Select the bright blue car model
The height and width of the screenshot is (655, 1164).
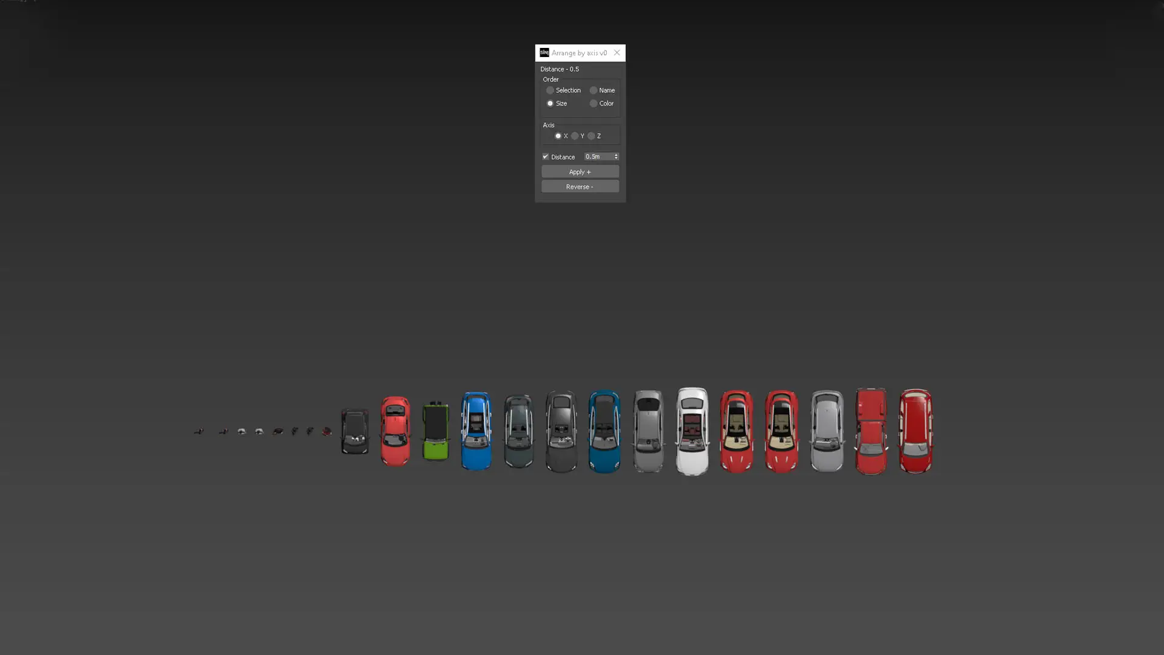(477, 431)
